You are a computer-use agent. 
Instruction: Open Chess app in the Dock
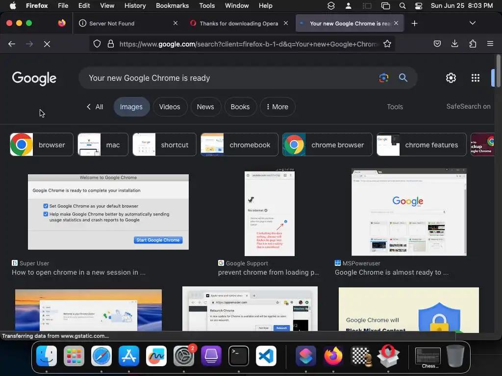click(361, 356)
